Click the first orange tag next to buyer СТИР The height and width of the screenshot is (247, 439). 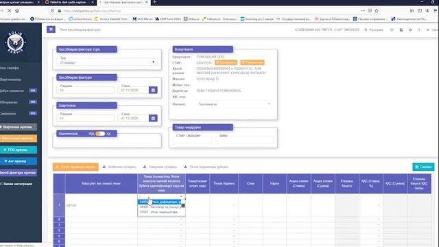[x=226, y=62]
